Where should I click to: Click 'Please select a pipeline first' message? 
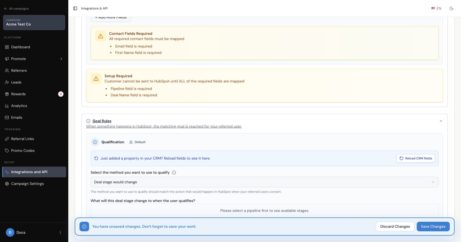[x=265, y=211]
